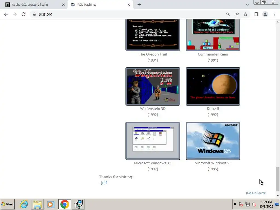280x210 pixels.
Task: Open the browser side panel
Action: (x=256, y=14)
